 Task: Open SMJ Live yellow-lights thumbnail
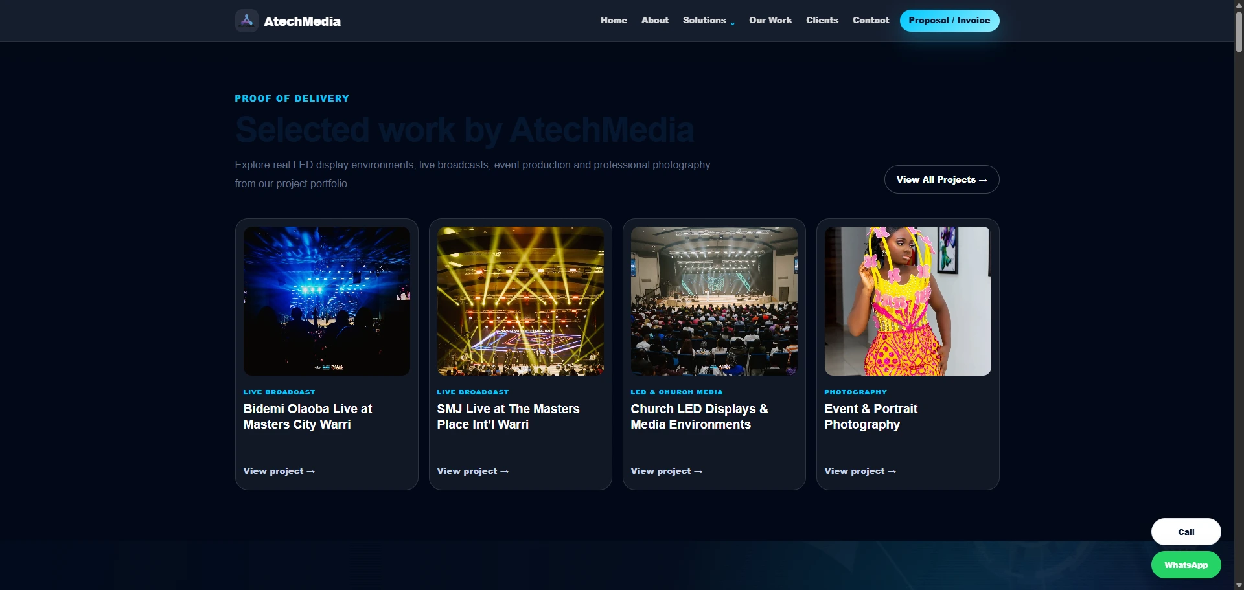pos(520,301)
